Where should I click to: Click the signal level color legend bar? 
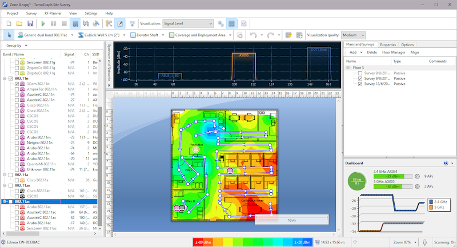252,242
